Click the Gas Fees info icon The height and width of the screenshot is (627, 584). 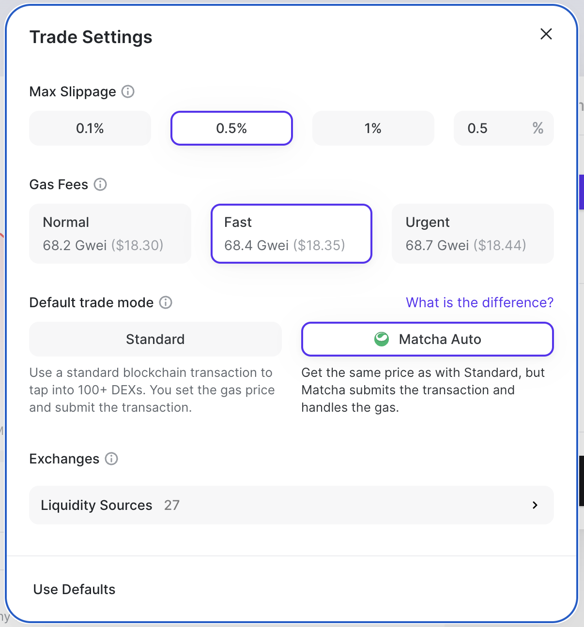pyautogui.click(x=100, y=184)
